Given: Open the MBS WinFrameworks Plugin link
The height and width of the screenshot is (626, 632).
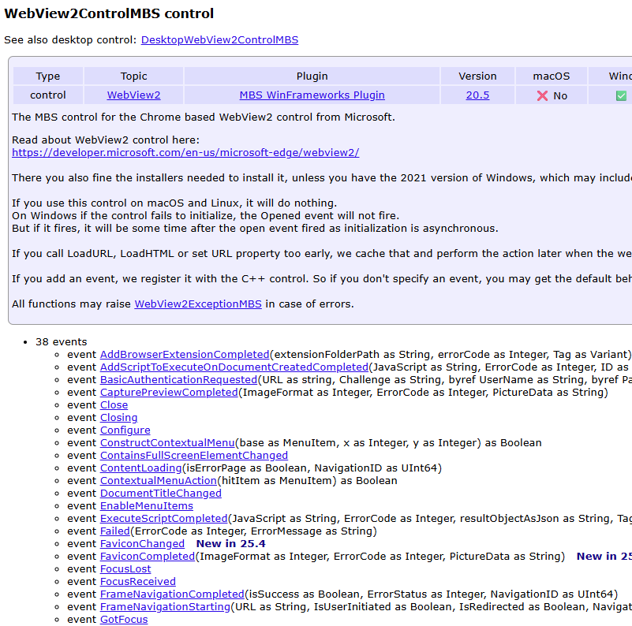Looking at the screenshot, I should pyautogui.click(x=312, y=95).
